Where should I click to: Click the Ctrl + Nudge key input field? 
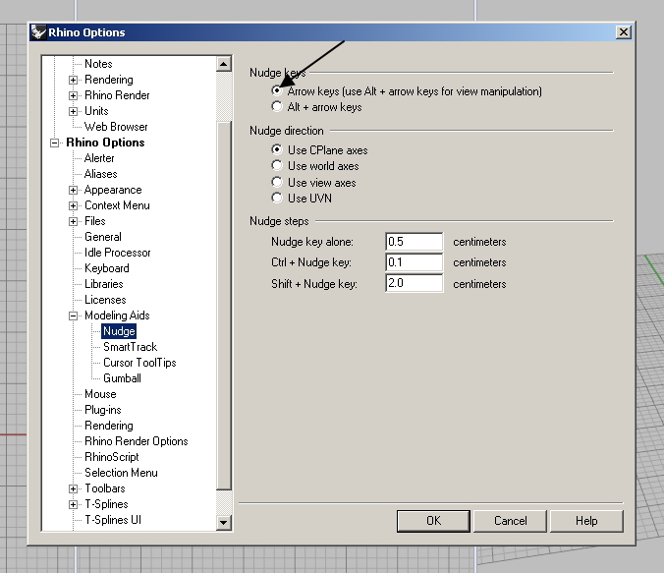pos(415,262)
